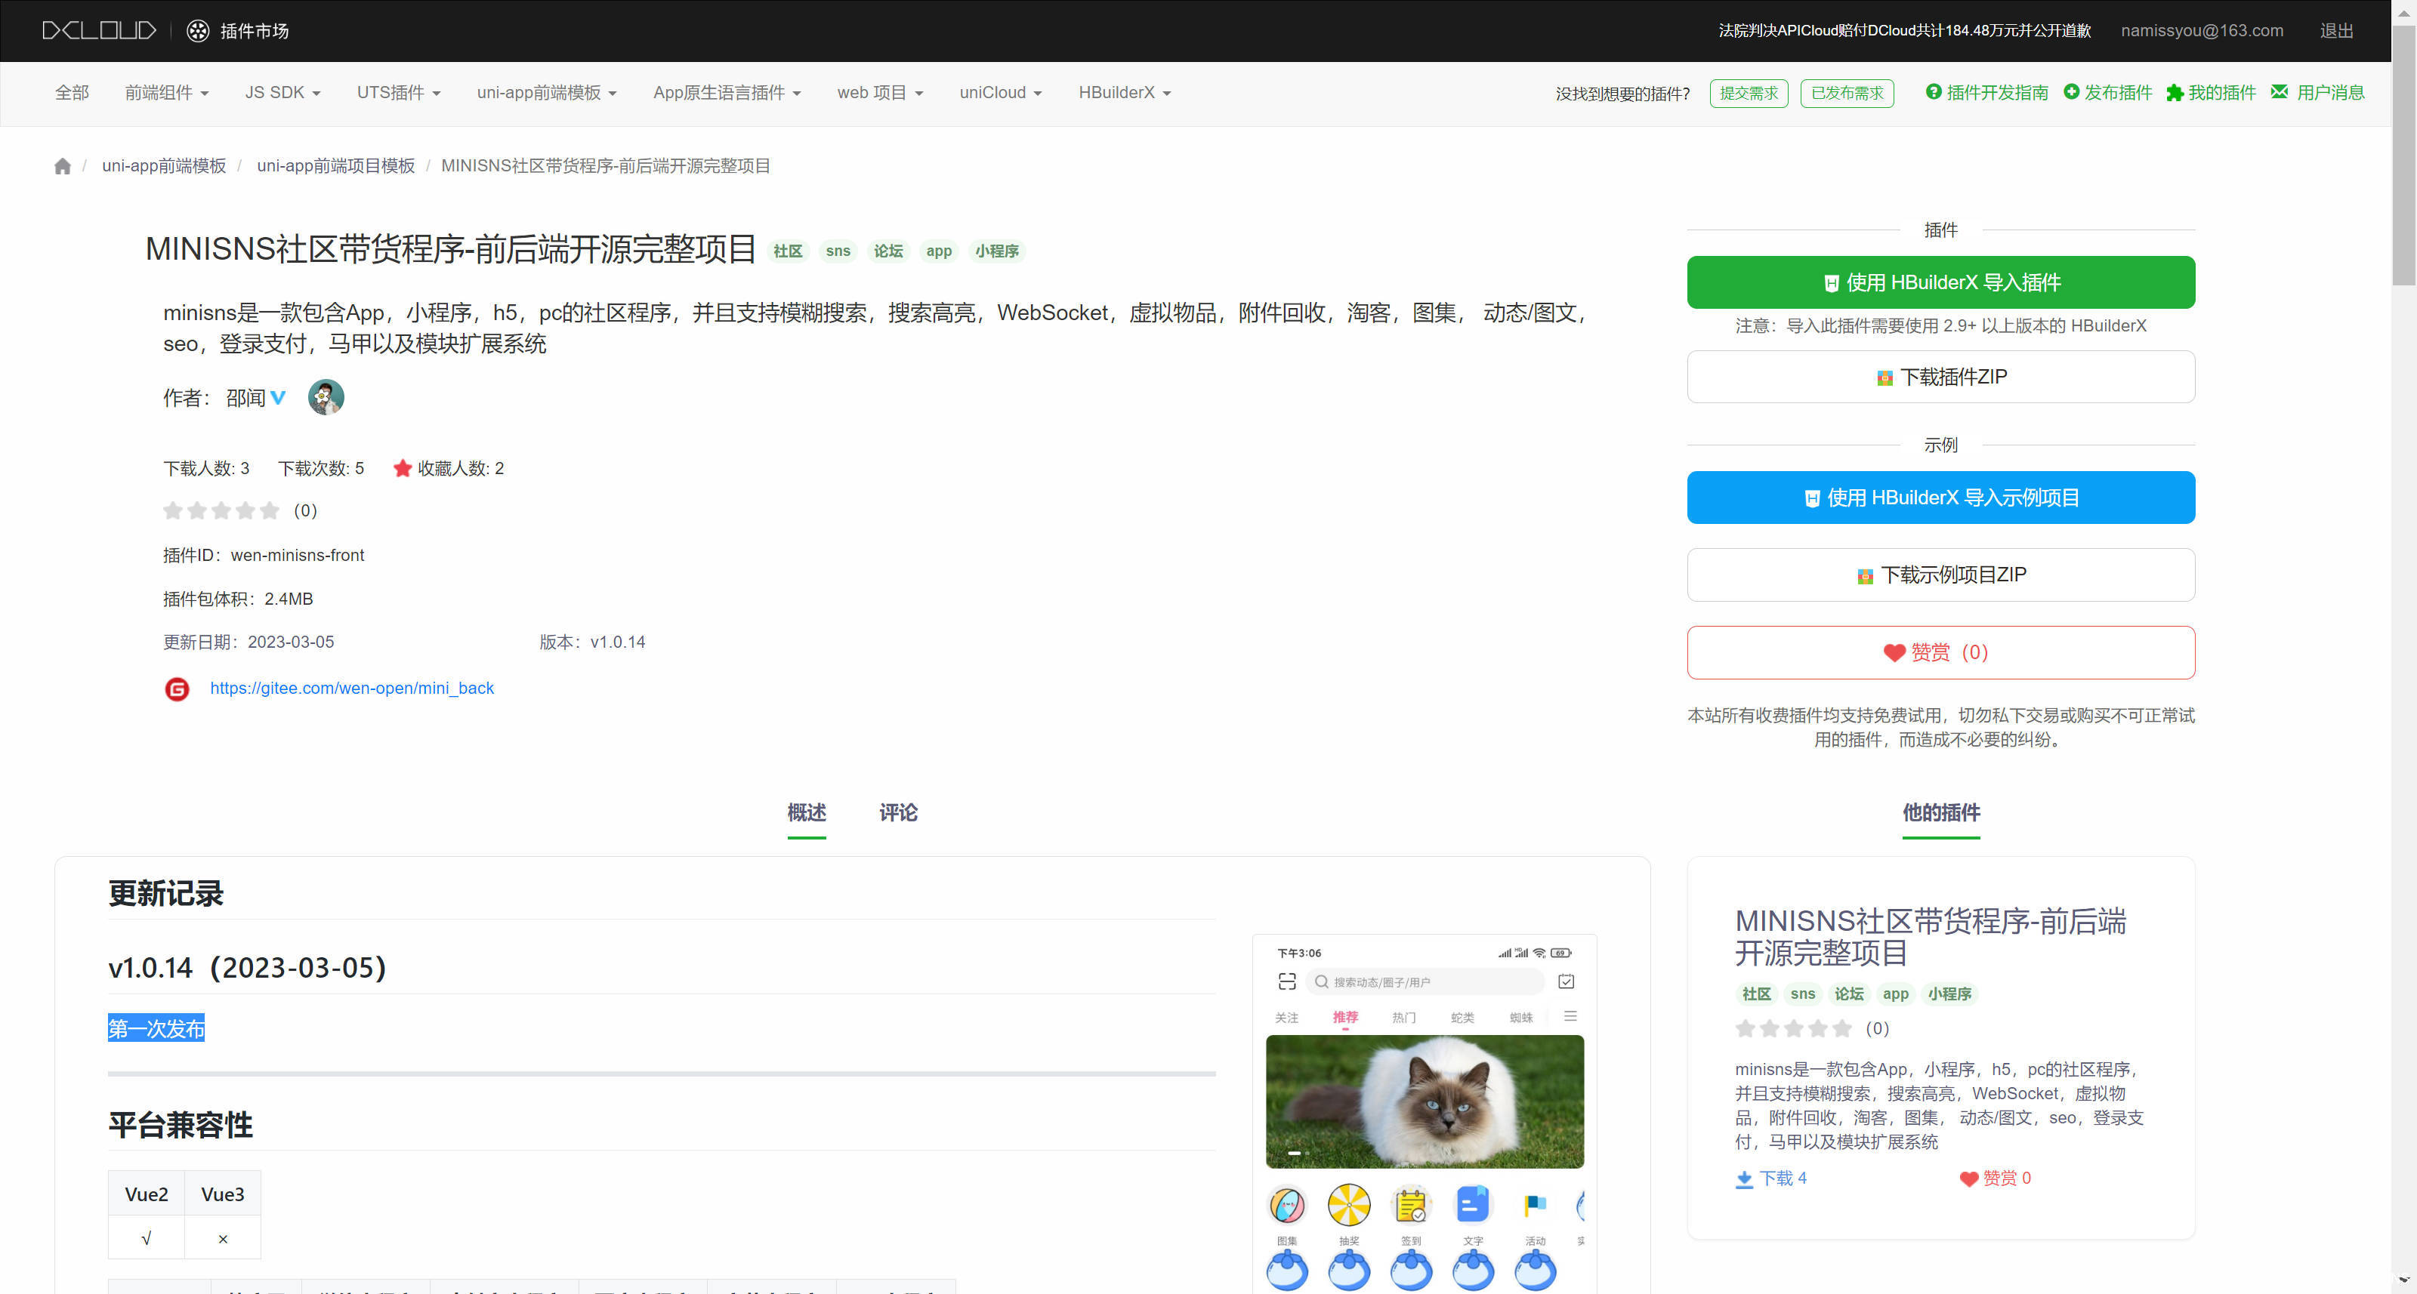Click the 小程序 tag beside title
The width and height of the screenshot is (2417, 1294).
click(x=996, y=251)
